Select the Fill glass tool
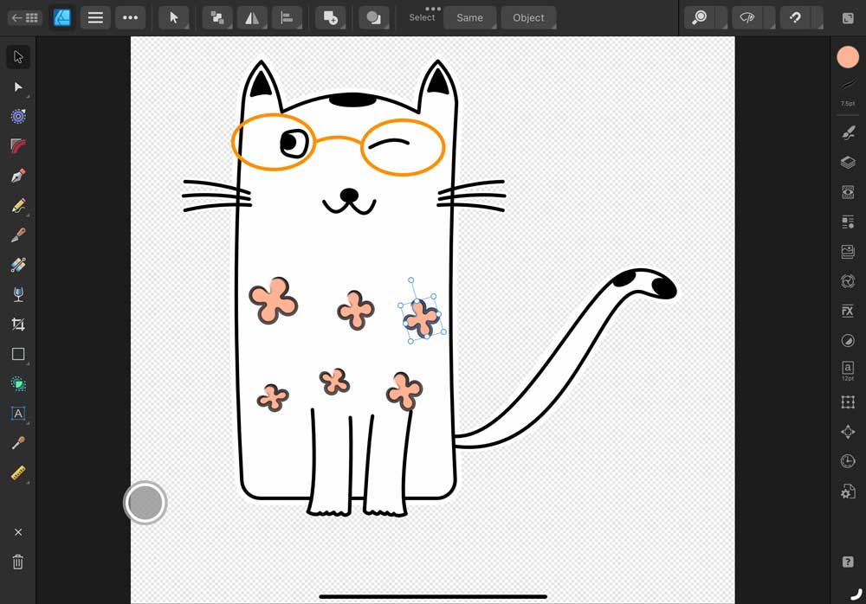 point(18,294)
